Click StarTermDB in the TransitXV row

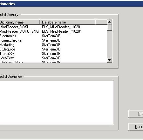tap(51, 54)
